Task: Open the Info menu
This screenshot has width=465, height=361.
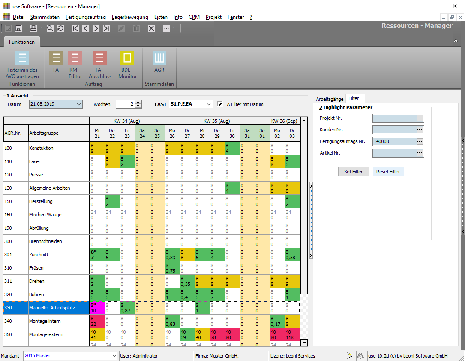Action: pyautogui.click(x=178, y=17)
